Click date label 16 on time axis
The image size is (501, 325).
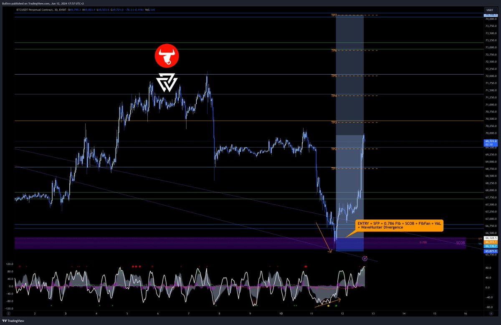tap(465, 313)
